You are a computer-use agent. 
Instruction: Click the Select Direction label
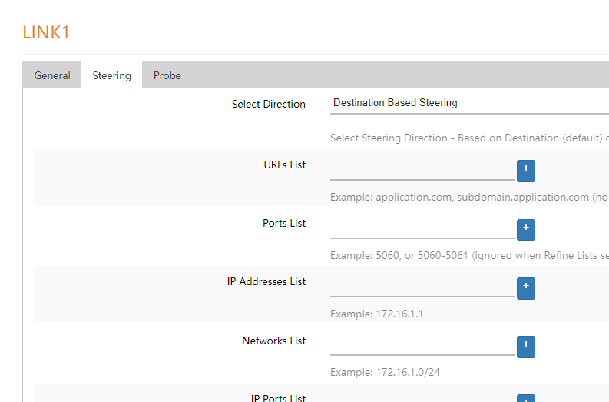[x=268, y=104]
